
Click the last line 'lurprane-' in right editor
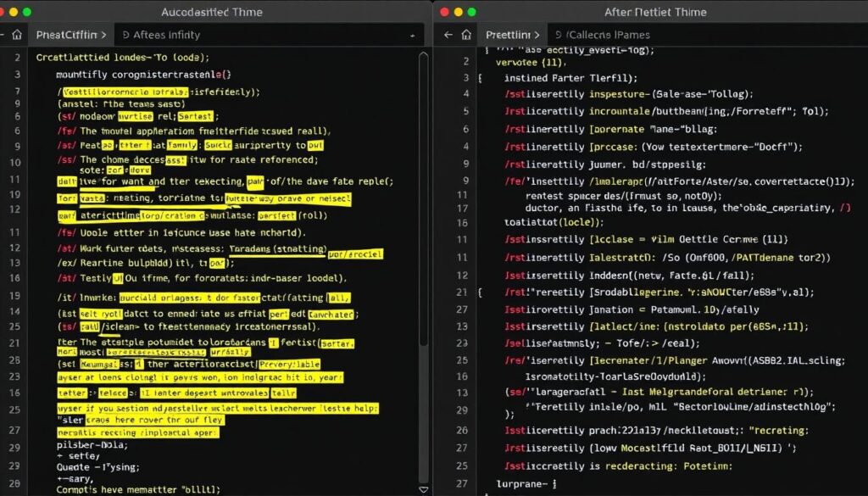click(x=526, y=484)
